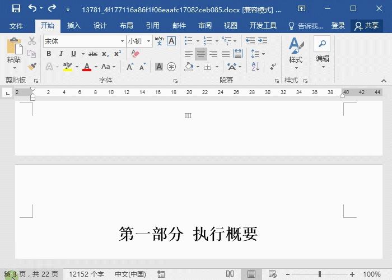Image resolution: width=392 pixels, height=280 pixels.
Task: Toggle superscript formatting
Action: (118, 54)
